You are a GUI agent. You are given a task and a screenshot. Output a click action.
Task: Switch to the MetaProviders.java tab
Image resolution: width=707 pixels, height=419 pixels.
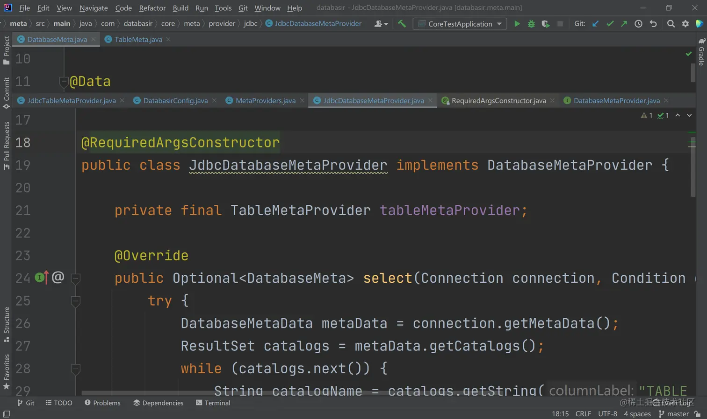265,100
